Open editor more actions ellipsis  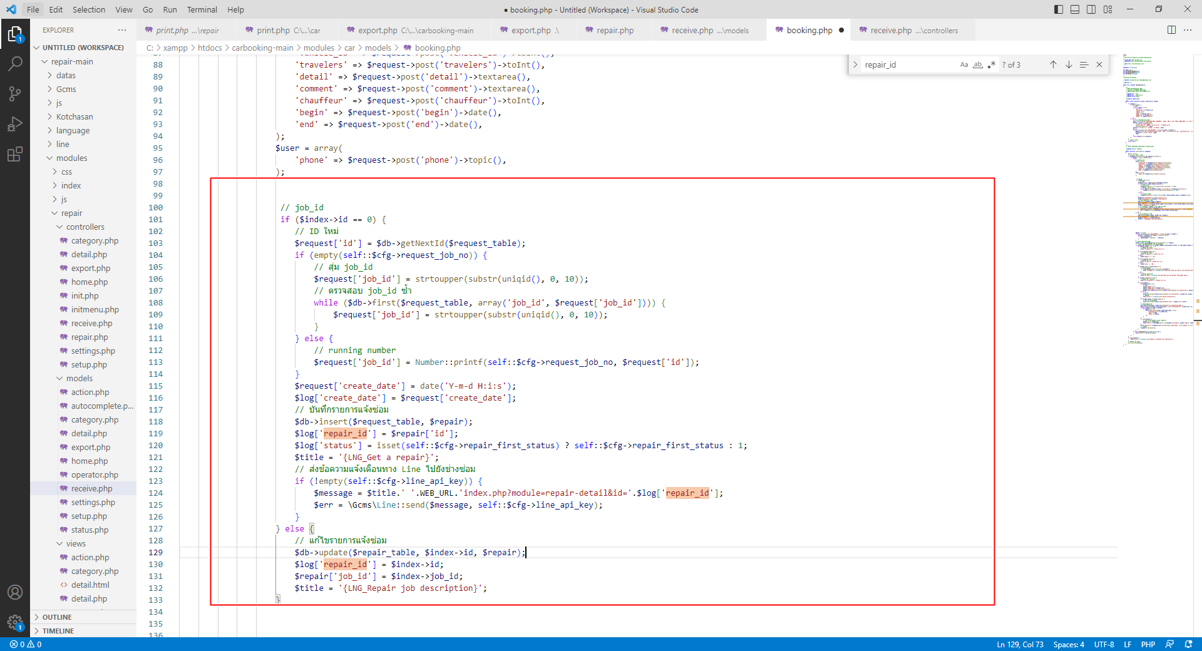[x=1188, y=30]
